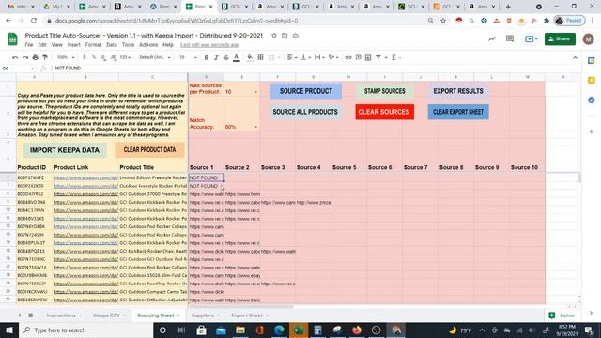
Task: Format selection as percent
Action: 94,57
